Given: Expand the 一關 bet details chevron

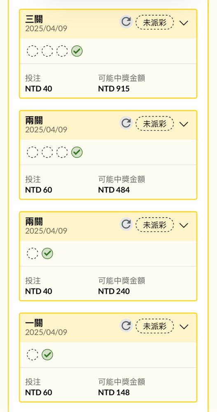Looking at the screenshot, I should pos(184,327).
